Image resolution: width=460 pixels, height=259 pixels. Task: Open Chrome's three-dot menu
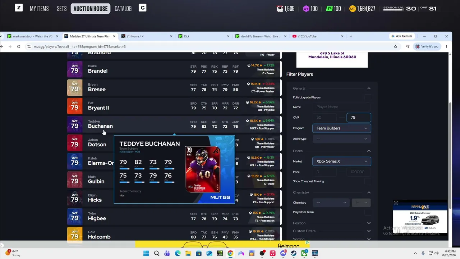tap(446, 46)
